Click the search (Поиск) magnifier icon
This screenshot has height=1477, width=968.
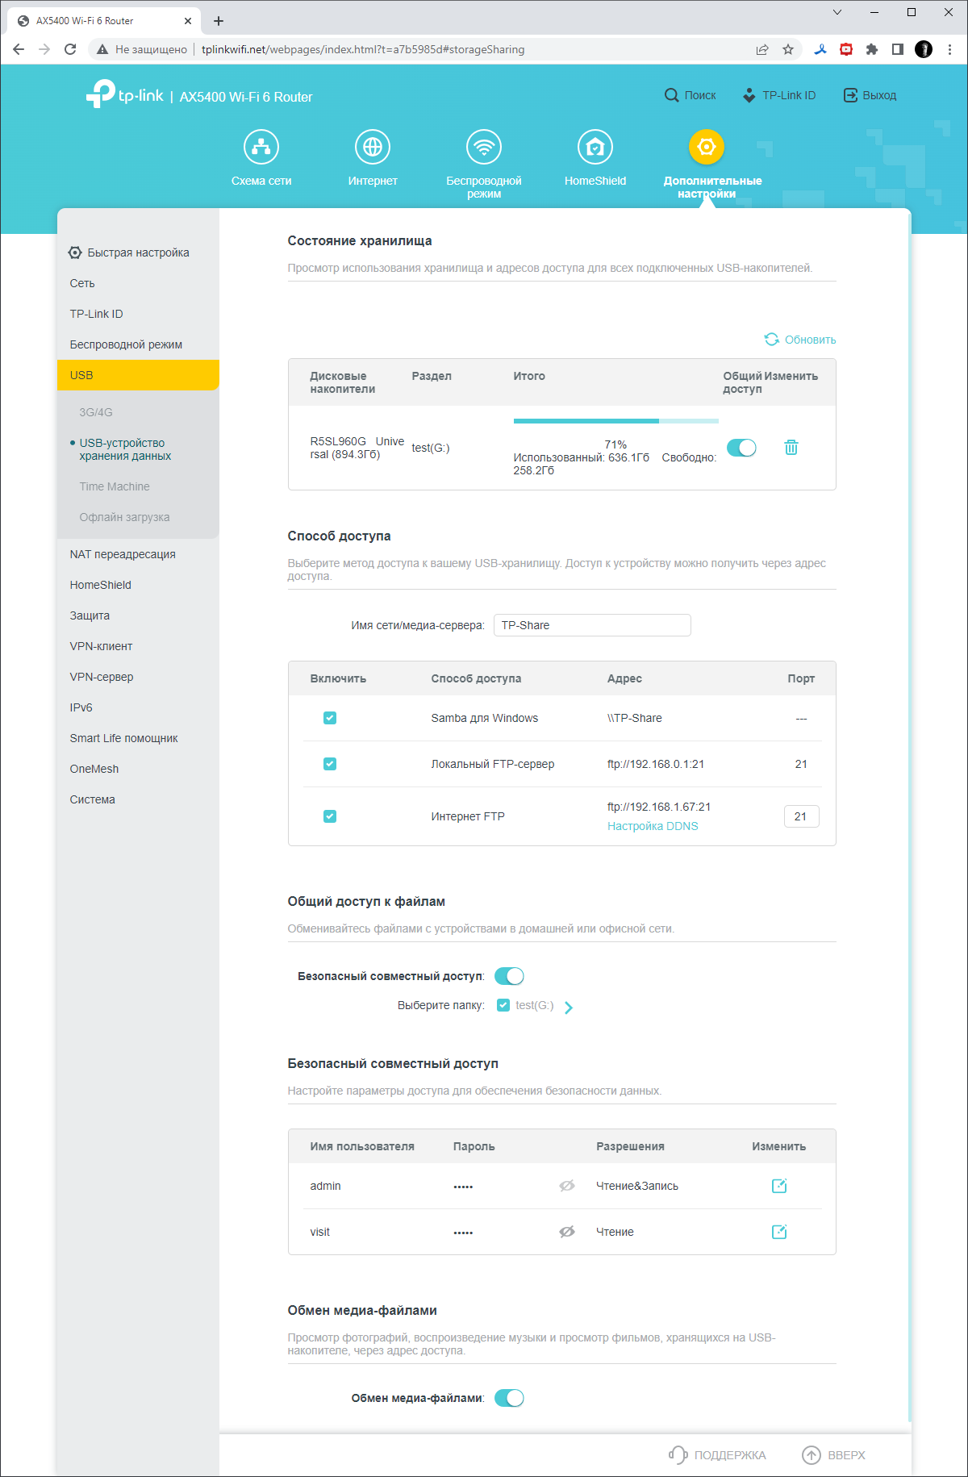click(671, 95)
